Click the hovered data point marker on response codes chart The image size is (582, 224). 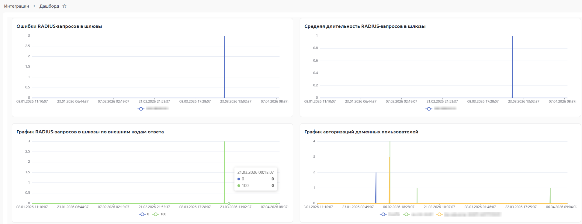229,203
